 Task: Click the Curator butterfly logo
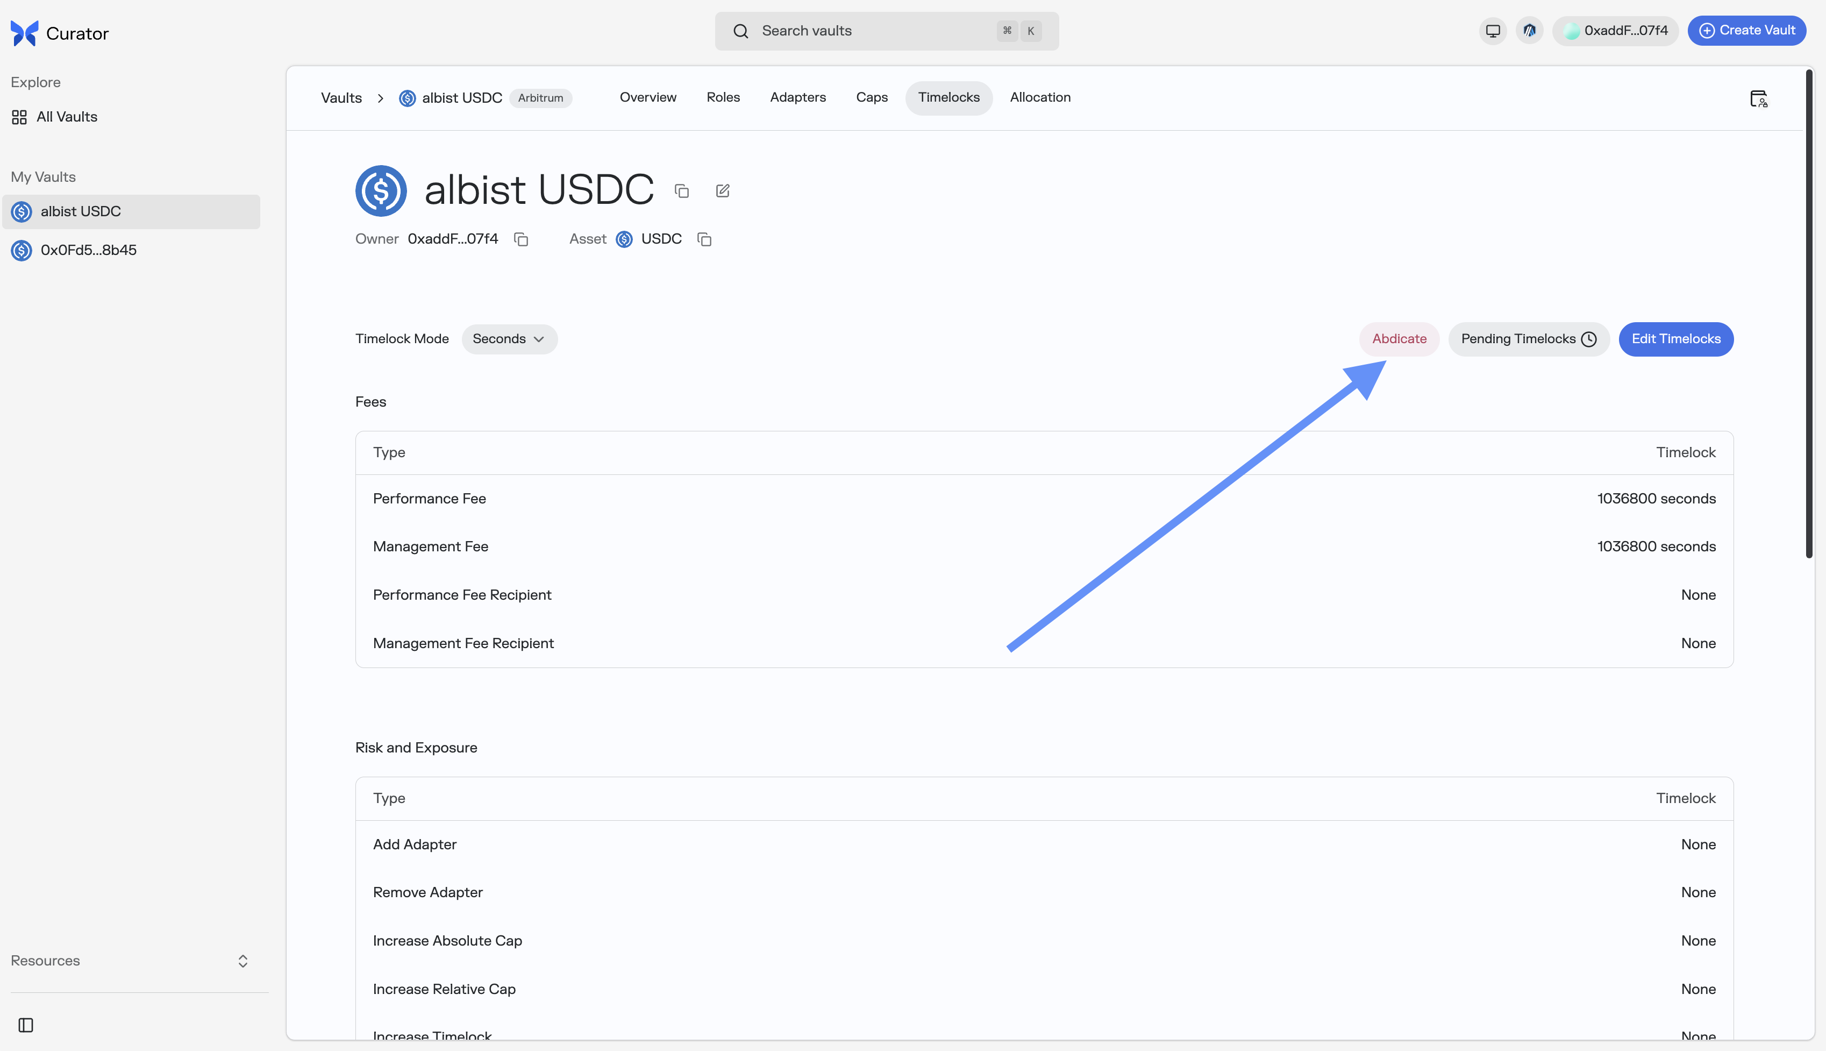25,33
